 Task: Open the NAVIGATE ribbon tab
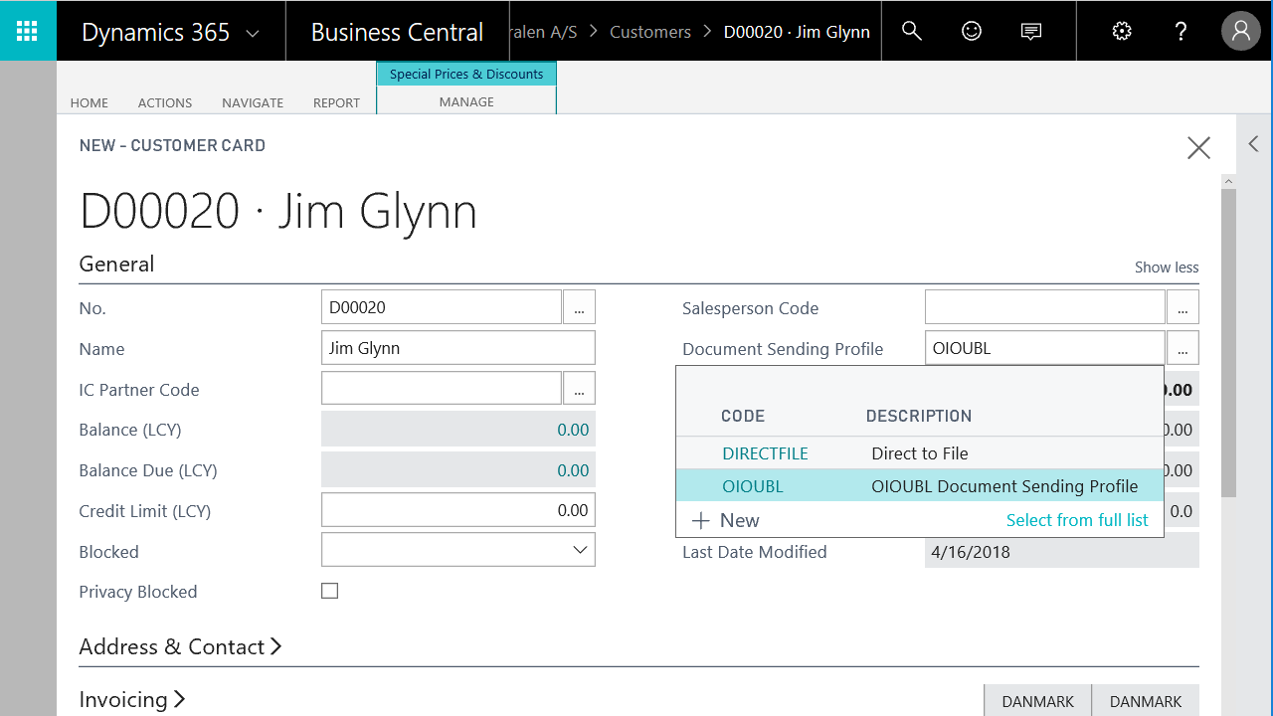click(x=253, y=102)
